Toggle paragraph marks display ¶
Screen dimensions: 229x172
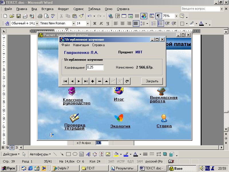click(x=159, y=16)
